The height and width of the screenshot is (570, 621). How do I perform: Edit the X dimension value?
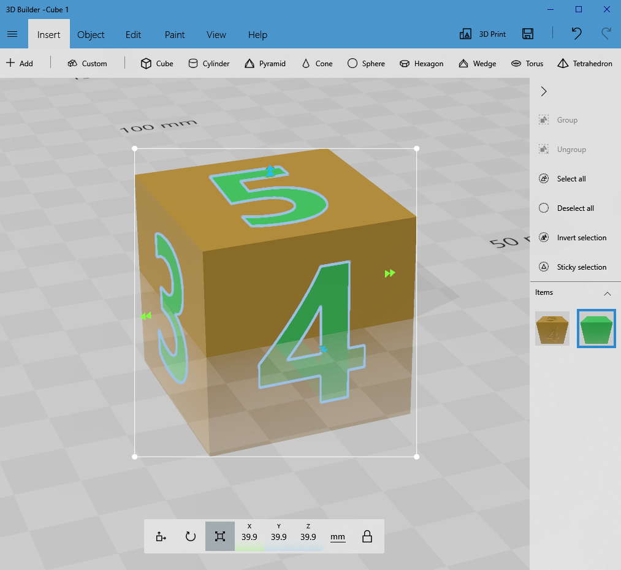click(250, 536)
